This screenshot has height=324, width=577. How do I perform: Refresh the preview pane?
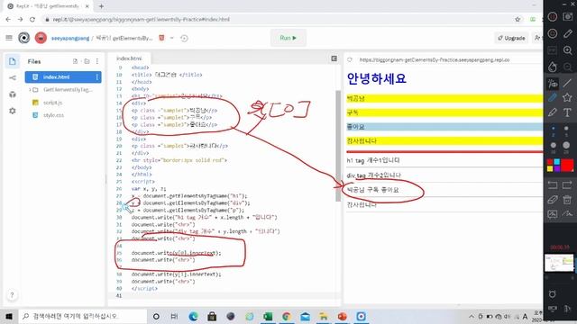point(350,59)
